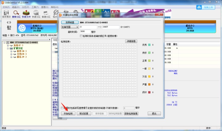Toggle the slow-sector repair checkbox near the bottom
The height and width of the screenshot is (131, 222).
pyautogui.click(x=62, y=108)
